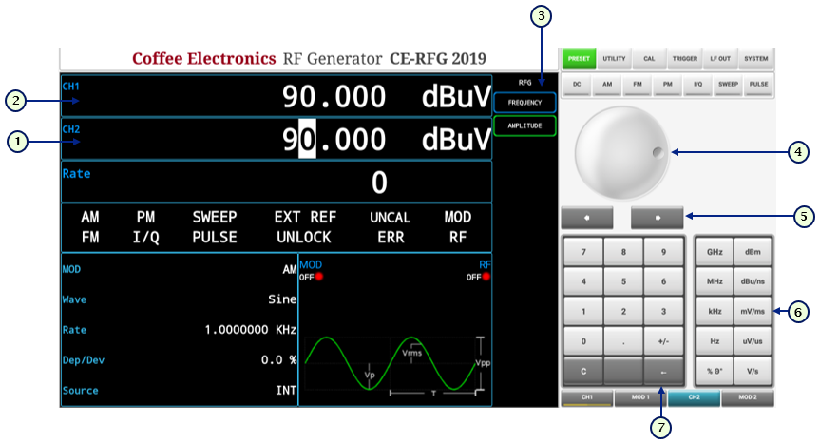820x444 pixels.
Task: Click the +/- sign key
Action: click(662, 339)
